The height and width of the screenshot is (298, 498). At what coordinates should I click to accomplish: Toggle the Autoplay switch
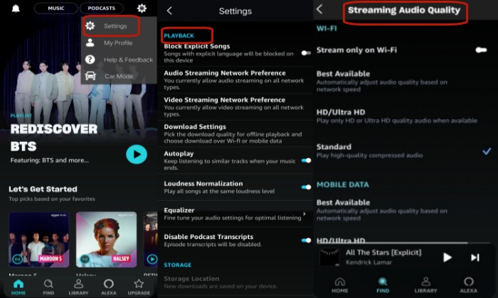(x=306, y=160)
